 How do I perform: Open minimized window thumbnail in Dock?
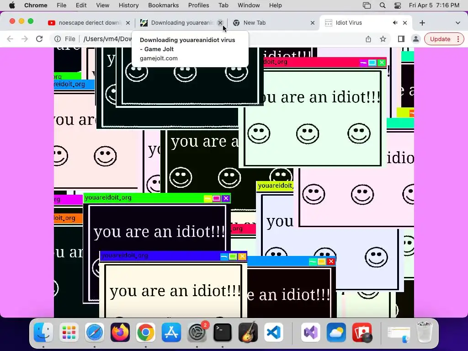[399, 334]
